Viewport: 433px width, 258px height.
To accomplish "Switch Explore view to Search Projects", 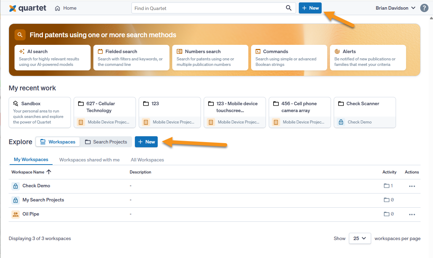I will pos(107,142).
